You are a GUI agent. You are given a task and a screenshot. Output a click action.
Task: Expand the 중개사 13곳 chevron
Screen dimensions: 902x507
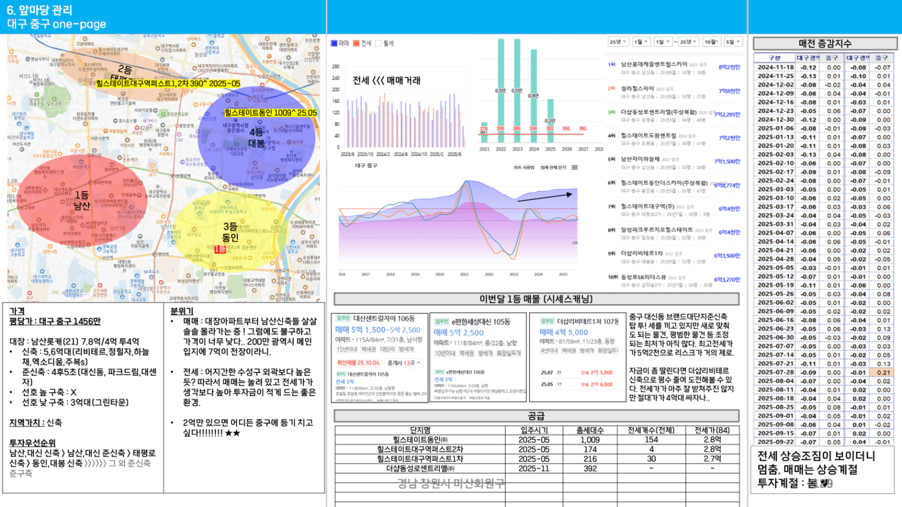(x=418, y=363)
